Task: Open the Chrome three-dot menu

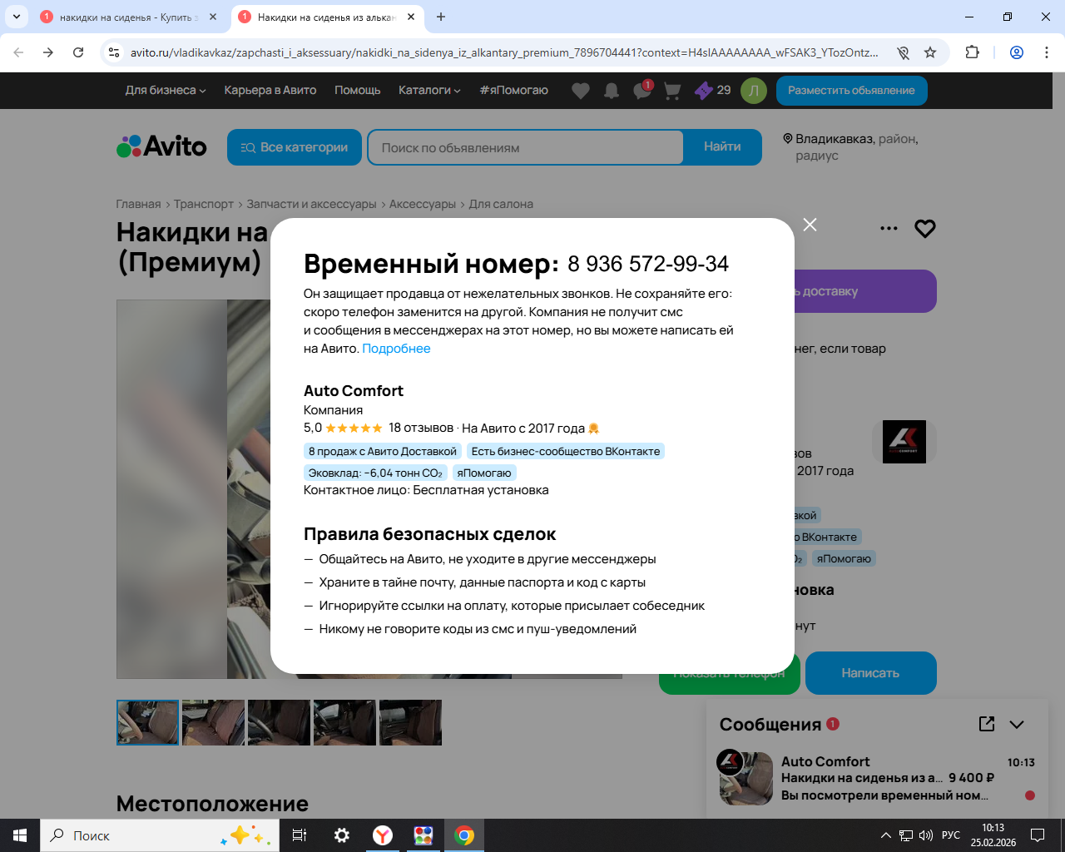Action: (1046, 52)
